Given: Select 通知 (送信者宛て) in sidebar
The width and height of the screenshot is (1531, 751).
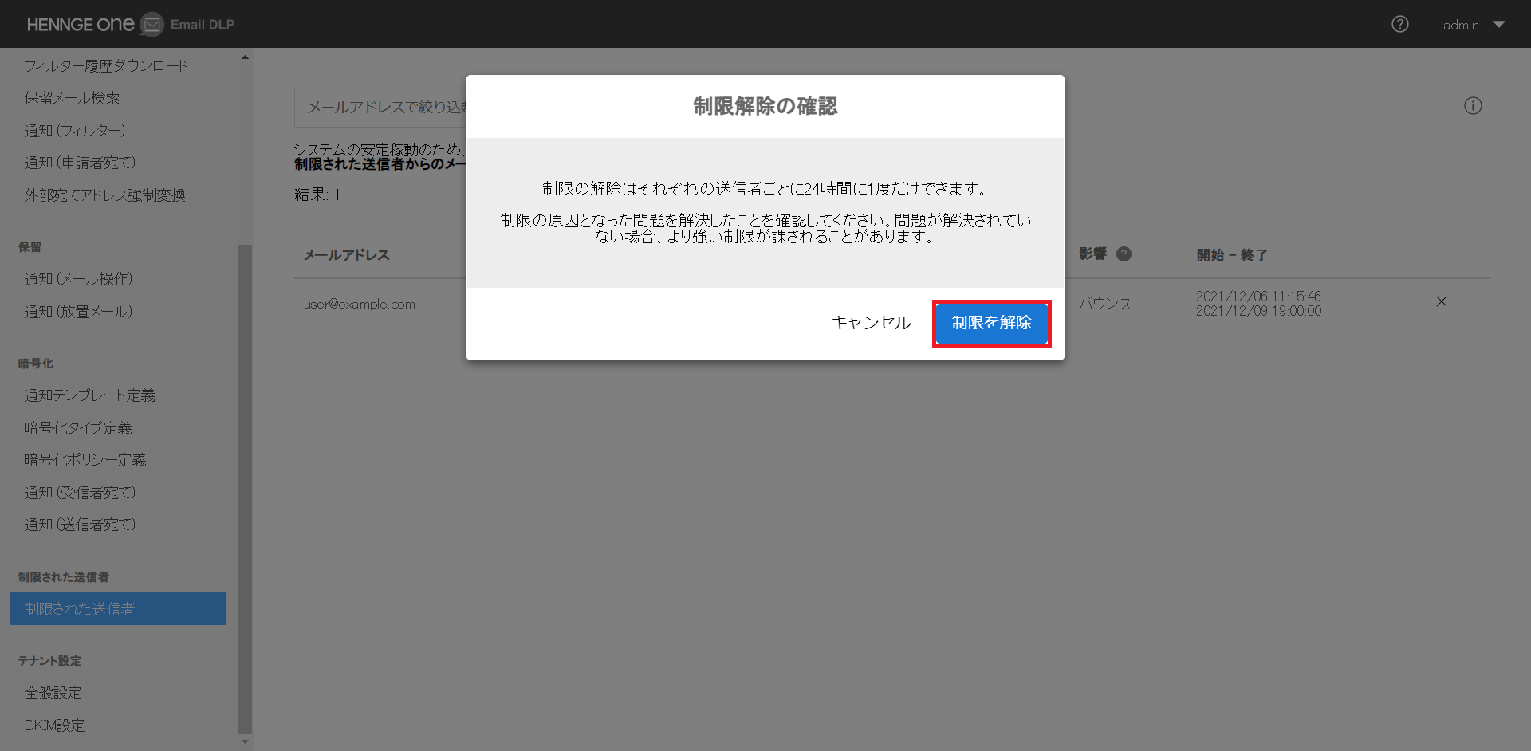Looking at the screenshot, I should point(80,525).
